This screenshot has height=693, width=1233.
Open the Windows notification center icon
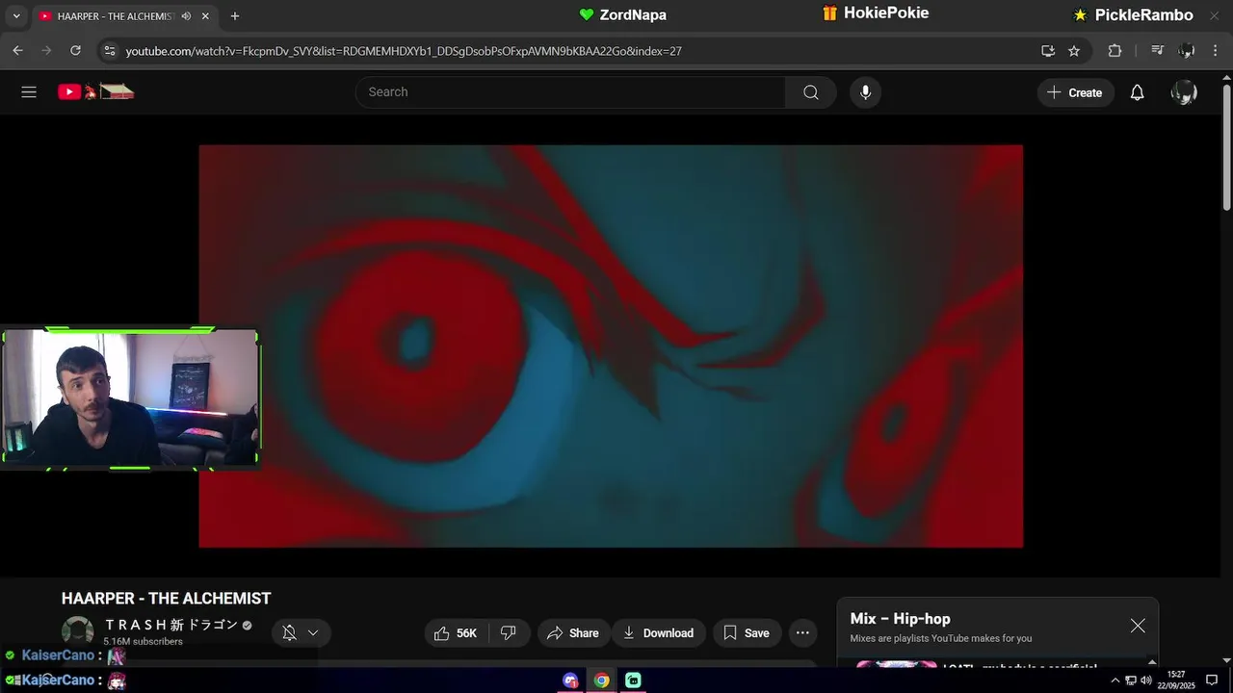coord(1212,680)
